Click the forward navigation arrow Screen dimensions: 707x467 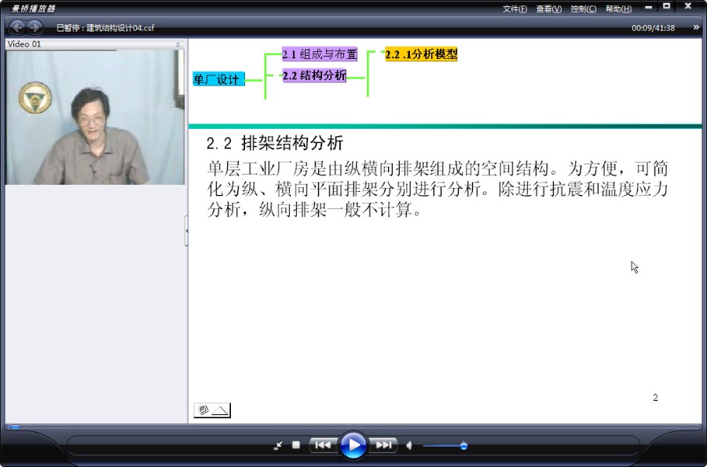pyautogui.click(x=35, y=28)
